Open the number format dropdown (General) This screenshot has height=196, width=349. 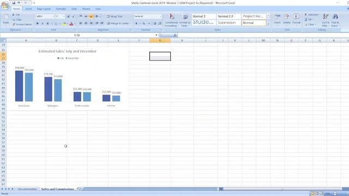[x=160, y=16]
